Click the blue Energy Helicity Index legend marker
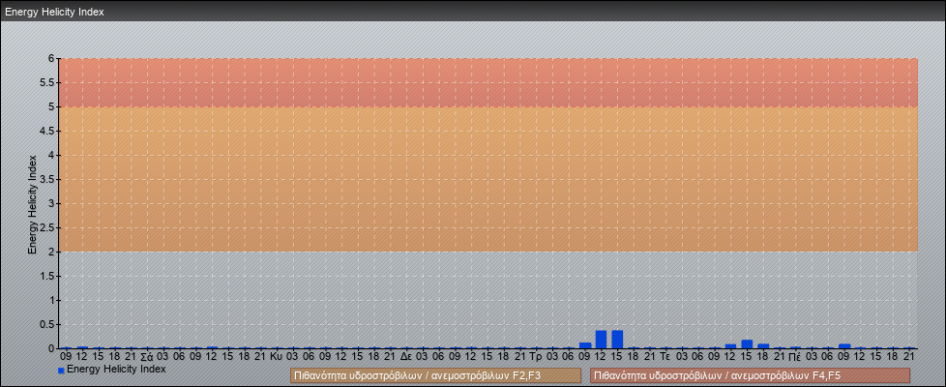This screenshot has width=946, height=387. [61, 371]
